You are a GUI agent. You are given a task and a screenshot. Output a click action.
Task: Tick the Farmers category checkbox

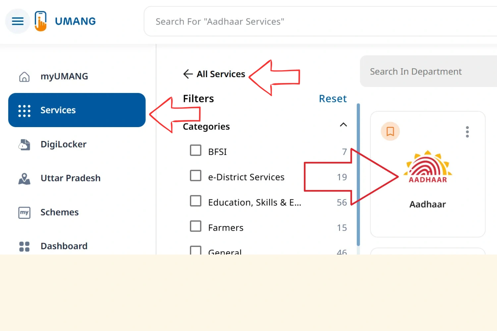[195, 226]
